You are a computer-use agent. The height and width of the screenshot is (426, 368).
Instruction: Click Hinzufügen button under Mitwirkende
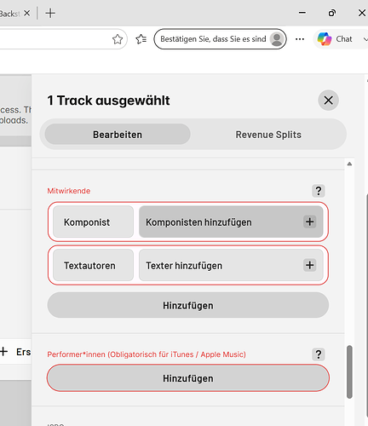tap(188, 305)
